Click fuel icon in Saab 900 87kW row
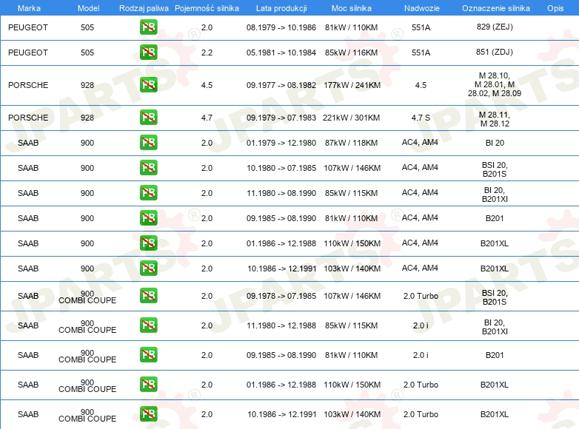 pos(148,142)
